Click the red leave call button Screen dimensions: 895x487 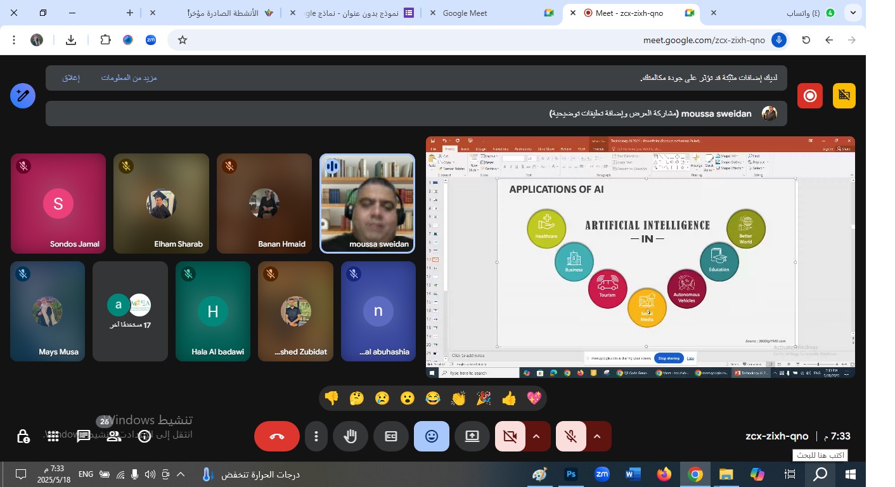tap(277, 436)
